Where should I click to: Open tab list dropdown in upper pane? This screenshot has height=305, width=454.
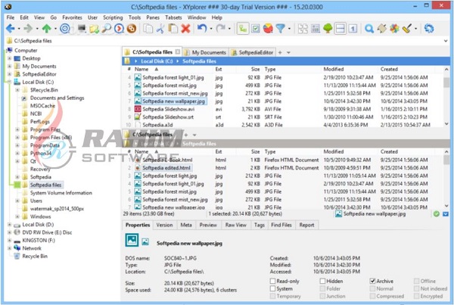(x=288, y=52)
